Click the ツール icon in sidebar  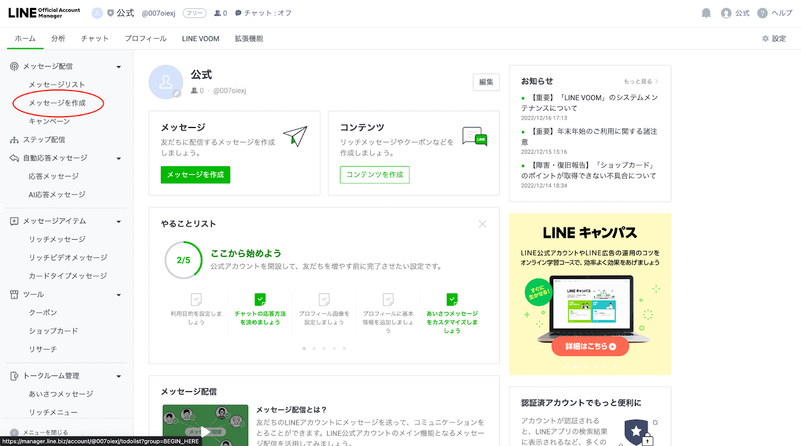[x=14, y=294]
